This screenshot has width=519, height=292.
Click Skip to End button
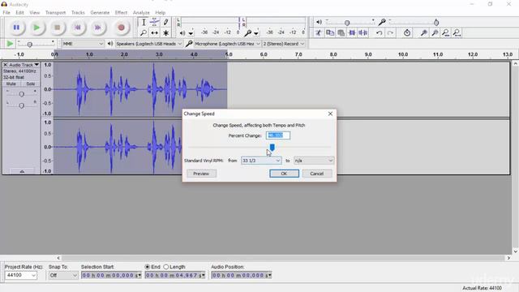pos(97,28)
